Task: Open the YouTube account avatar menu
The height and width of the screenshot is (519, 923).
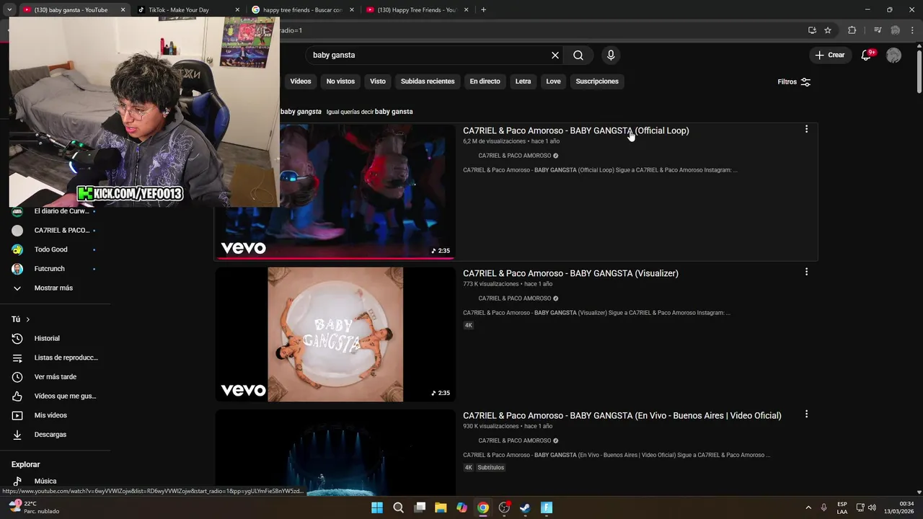Action: tap(893, 55)
